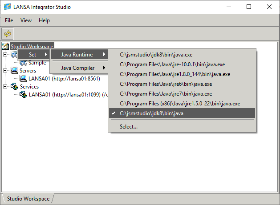Image resolution: width=280 pixels, height=205 pixels.
Task: Collapse the Services tree node
Action: pos(5,87)
